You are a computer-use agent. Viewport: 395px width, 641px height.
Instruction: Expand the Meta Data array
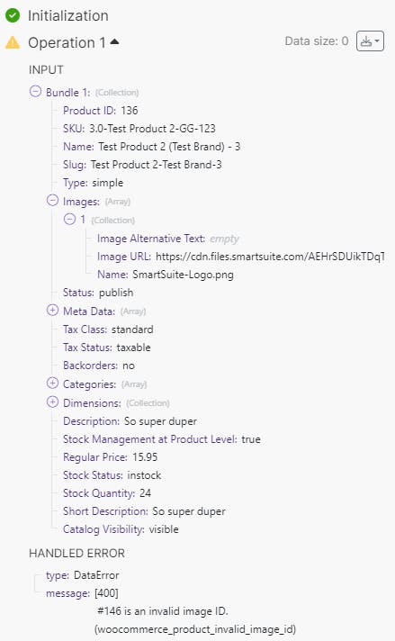pos(52,311)
